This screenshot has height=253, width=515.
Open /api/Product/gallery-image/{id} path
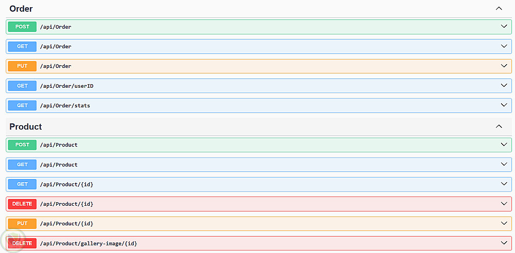tap(89, 243)
